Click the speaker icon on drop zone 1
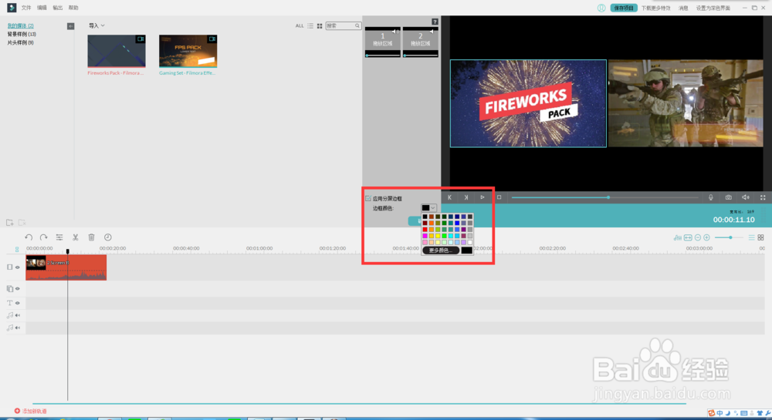 point(395,32)
